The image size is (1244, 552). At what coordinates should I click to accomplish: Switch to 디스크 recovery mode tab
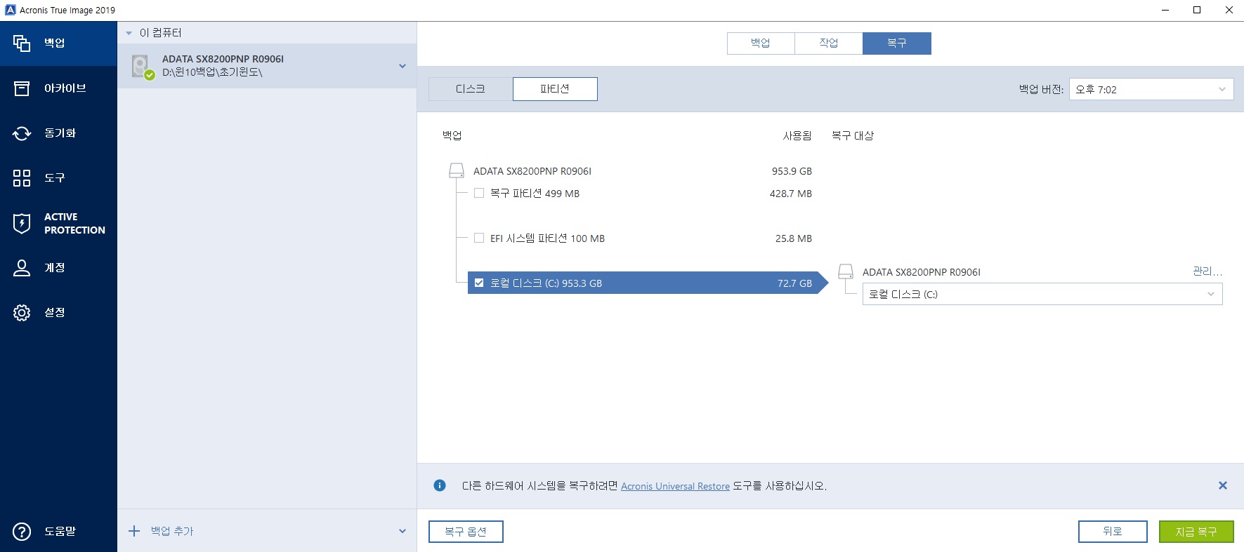(471, 89)
